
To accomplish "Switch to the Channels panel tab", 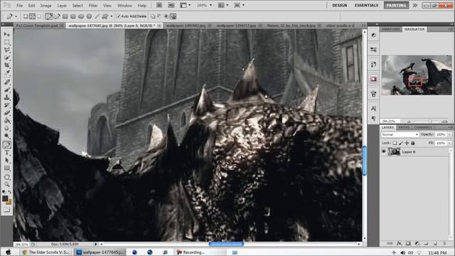I will coord(423,127).
